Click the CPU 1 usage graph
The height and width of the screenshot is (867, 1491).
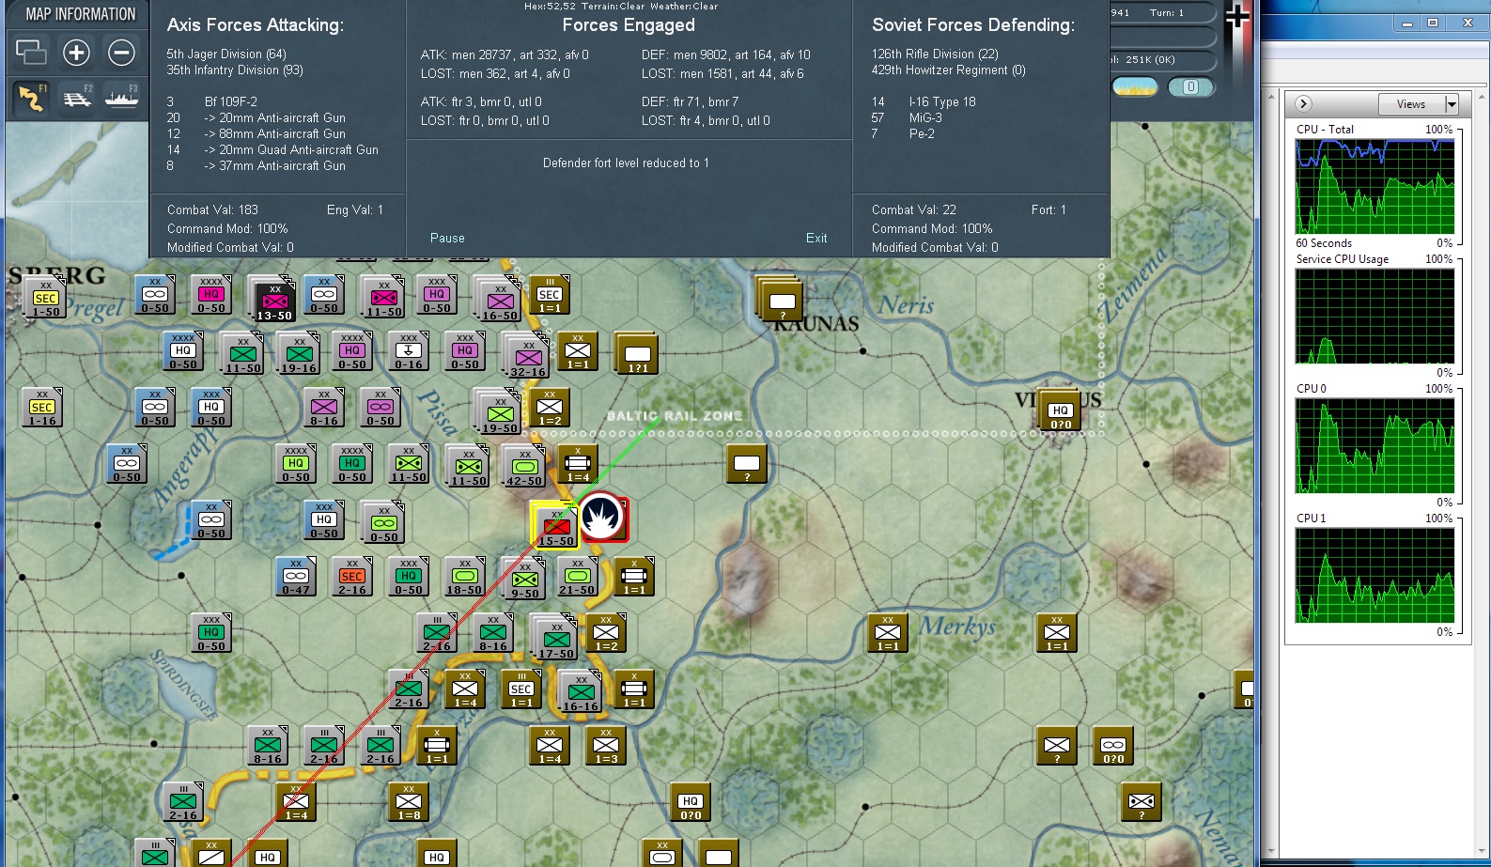(1375, 576)
